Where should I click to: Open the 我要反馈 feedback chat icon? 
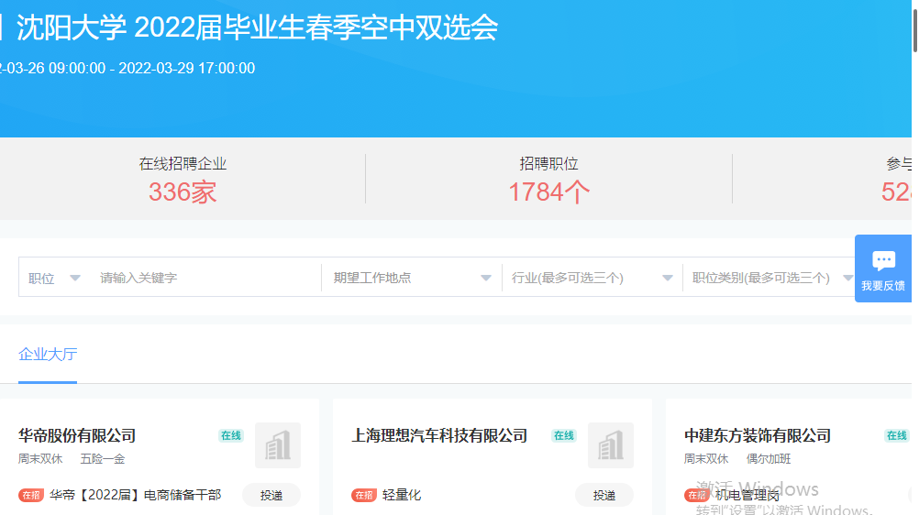(883, 260)
